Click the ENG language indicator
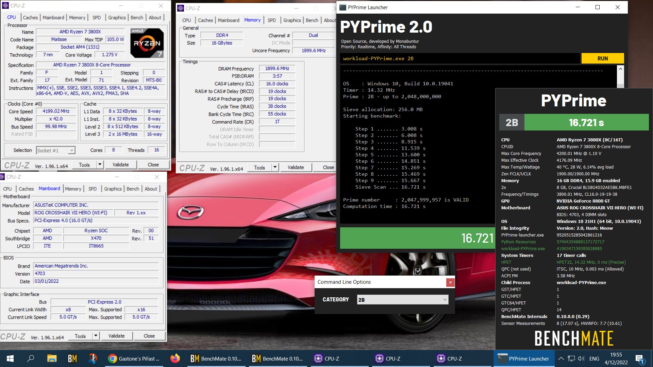Image resolution: width=653 pixels, height=367 pixels. [x=594, y=359]
